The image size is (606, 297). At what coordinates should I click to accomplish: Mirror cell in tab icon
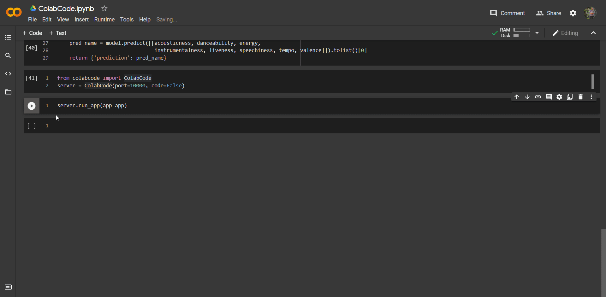point(570,97)
